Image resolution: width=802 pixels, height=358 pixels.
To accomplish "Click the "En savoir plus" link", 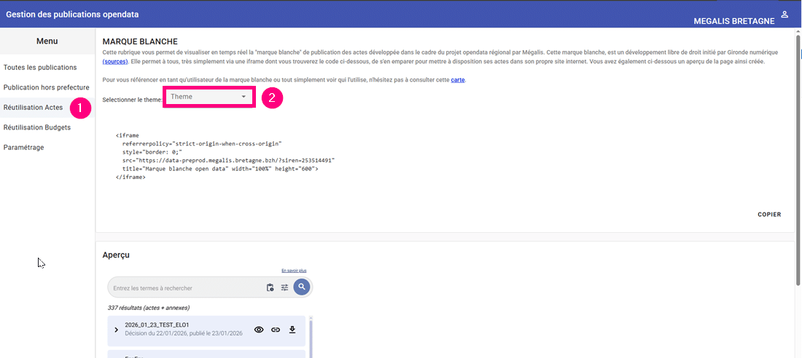I will 294,271.
